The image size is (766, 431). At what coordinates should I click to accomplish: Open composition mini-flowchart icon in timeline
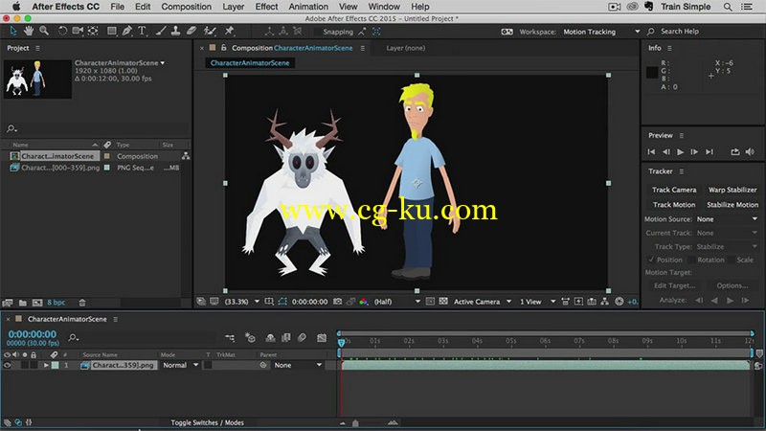click(x=230, y=338)
